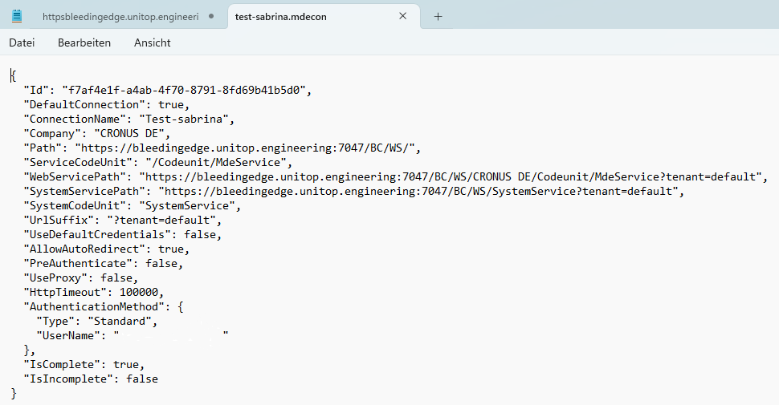The width and height of the screenshot is (779, 405).
Task: Switch to the httpsbleedingedge.unitop.engineeri tab
Action: click(120, 16)
